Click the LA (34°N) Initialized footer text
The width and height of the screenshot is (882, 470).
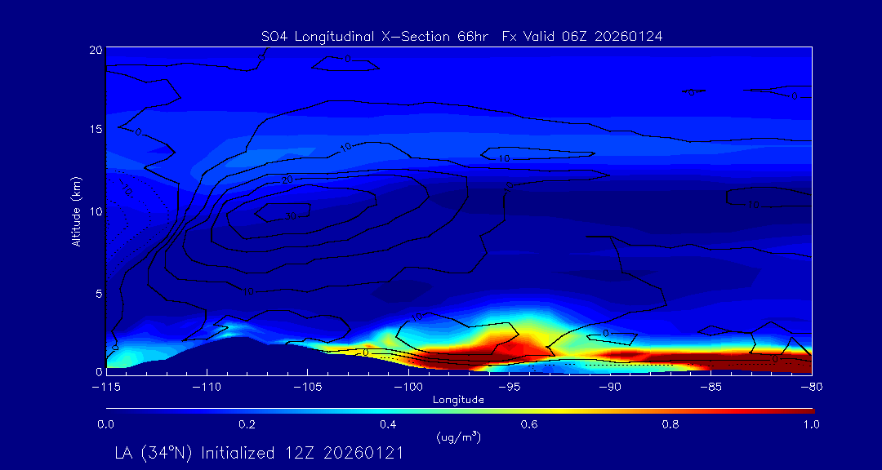click(x=259, y=454)
